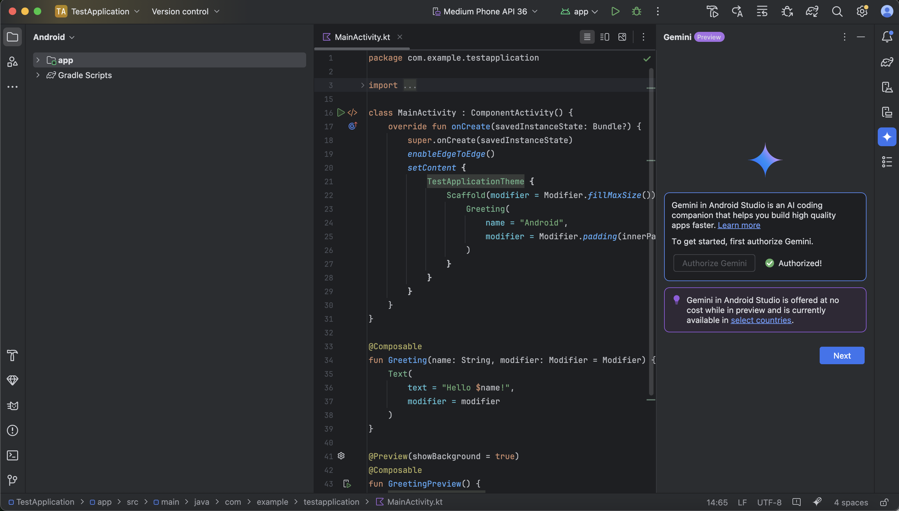899x511 pixels.
Task: Switch editor to Code-only view mode
Action: point(587,37)
